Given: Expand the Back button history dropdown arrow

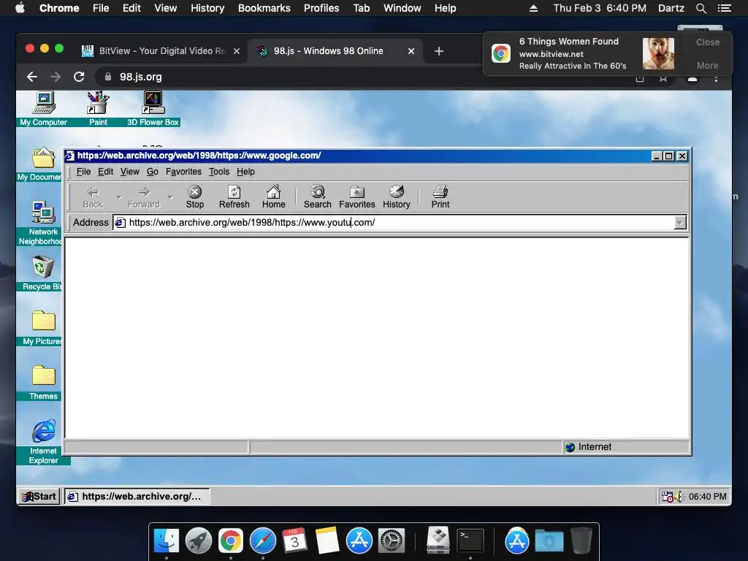Looking at the screenshot, I should 119,197.
